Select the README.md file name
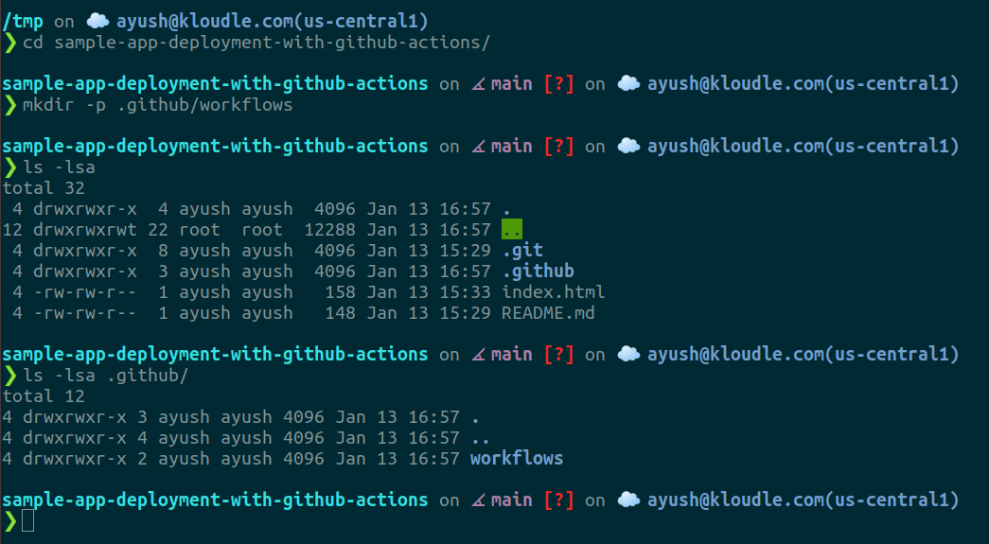The width and height of the screenshot is (989, 544). point(547,313)
